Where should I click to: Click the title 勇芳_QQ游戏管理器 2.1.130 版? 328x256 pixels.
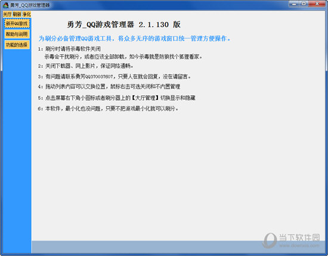(x=123, y=24)
